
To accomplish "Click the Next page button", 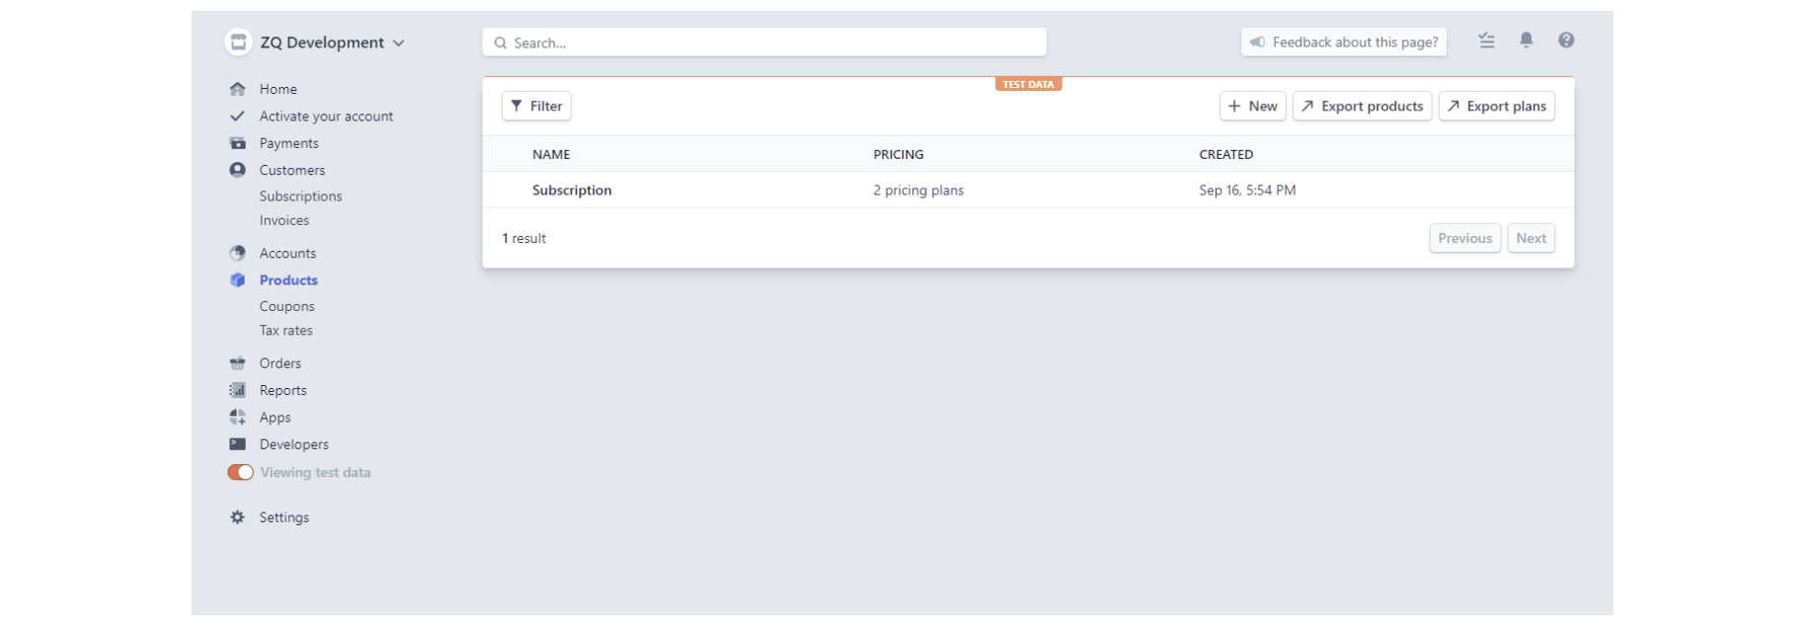I will [x=1532, y=238].
